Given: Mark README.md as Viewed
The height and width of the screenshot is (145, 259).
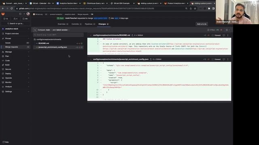Looking at the screenshot, I should [x=216, y=35].
